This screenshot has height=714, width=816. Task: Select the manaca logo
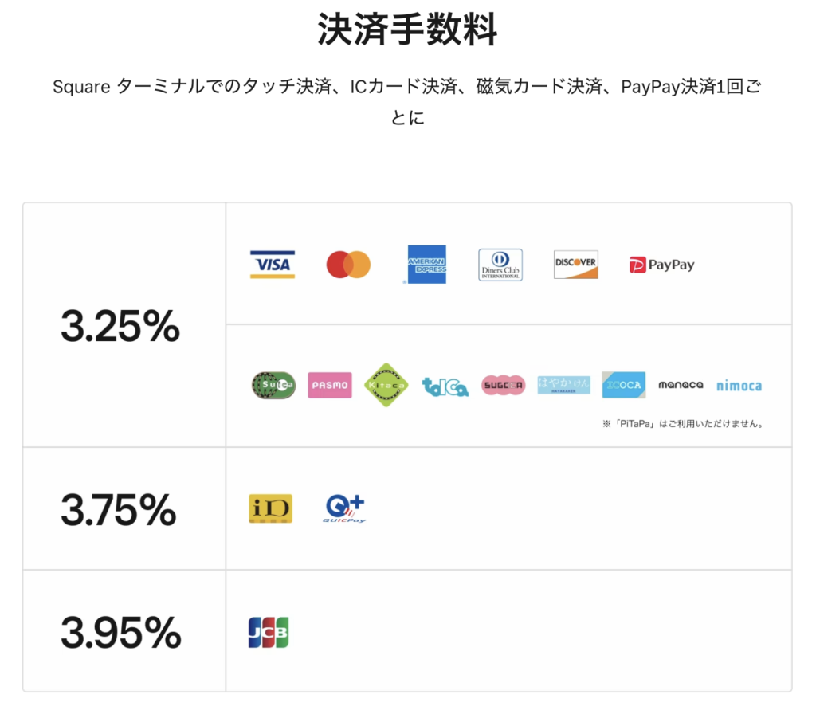681,385
